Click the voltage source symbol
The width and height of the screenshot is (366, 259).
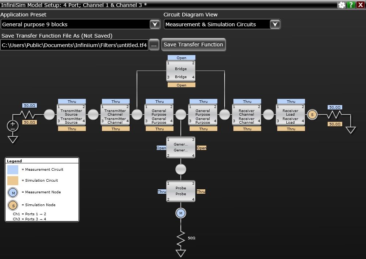click(13, 126)
